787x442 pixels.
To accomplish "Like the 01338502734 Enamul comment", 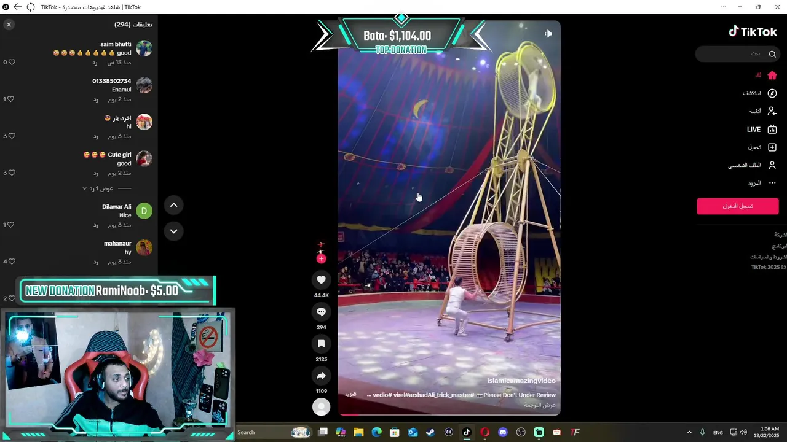I will 11,99.
